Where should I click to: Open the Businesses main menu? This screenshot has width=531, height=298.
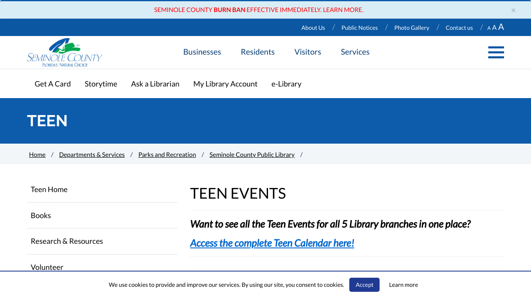[202, 52]
